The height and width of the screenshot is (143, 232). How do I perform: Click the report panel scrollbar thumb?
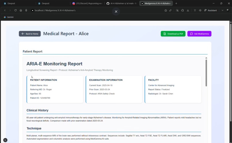[206, 73]
